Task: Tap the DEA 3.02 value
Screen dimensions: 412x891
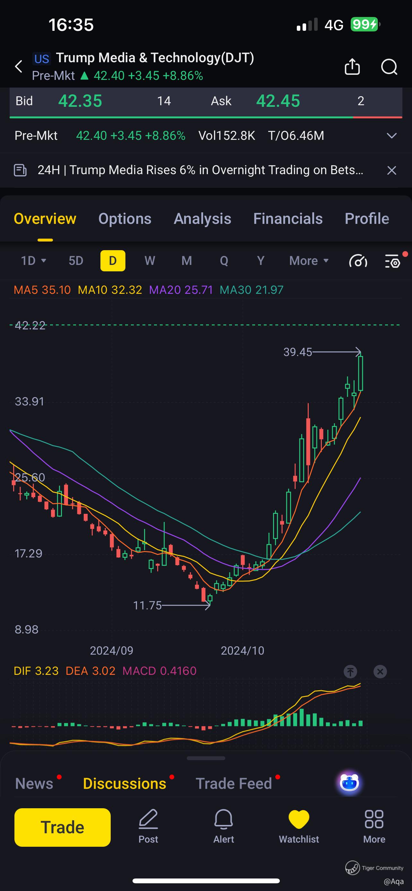Action: click(x=90, y=671)
